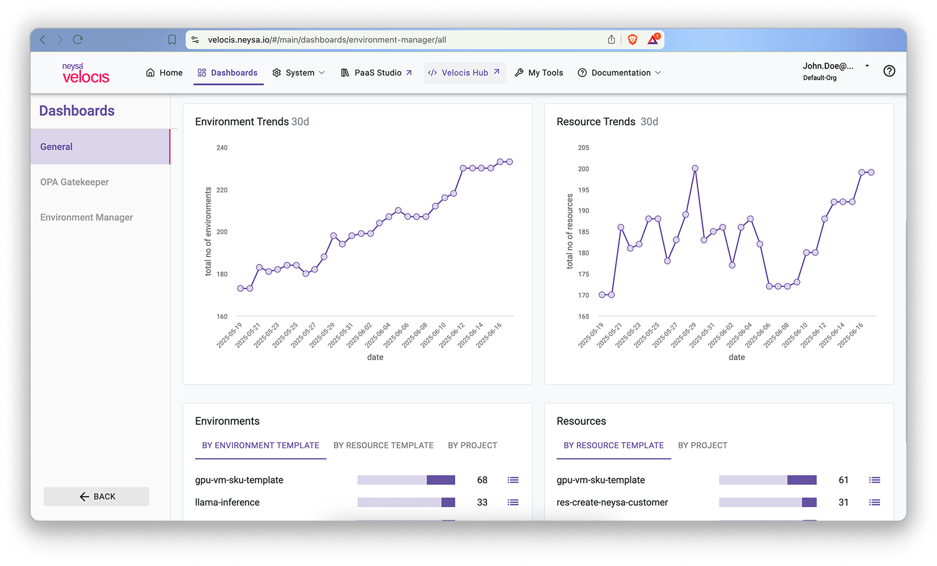The height and width of the screenshot is (566, 937).
Task: Click the BACK button
Action: point(96,496)
